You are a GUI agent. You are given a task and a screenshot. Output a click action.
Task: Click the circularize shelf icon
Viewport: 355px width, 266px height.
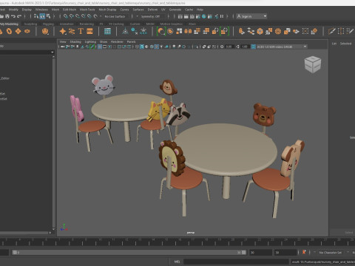tap(278, 31)
